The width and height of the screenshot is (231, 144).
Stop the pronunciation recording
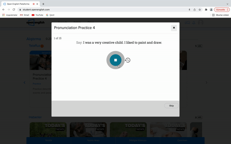tap(115, 60)
